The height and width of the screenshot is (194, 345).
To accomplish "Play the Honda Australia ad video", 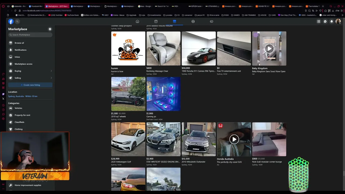I will (x=234, y=139).
